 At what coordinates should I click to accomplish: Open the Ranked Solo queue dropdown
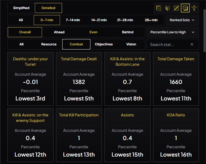pos(182,20)
